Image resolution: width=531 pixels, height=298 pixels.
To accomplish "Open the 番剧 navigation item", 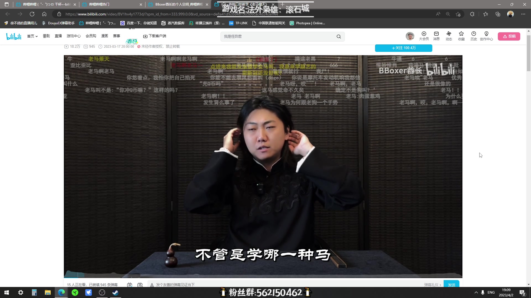I will 46,36.
